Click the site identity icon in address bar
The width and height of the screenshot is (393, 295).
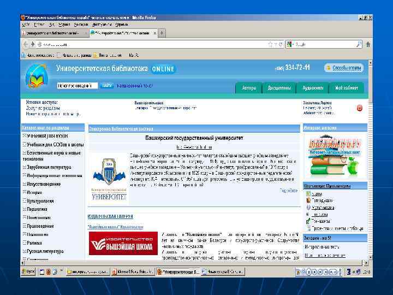[x=39, y=44]
